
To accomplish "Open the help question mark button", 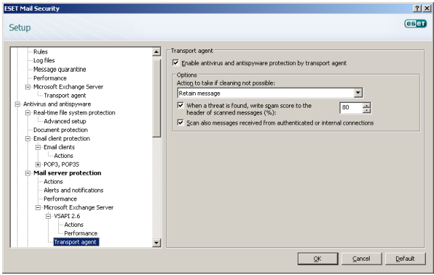I will [x=417, y=8].
